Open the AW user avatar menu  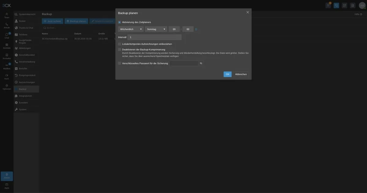click(x=362, y=5)
